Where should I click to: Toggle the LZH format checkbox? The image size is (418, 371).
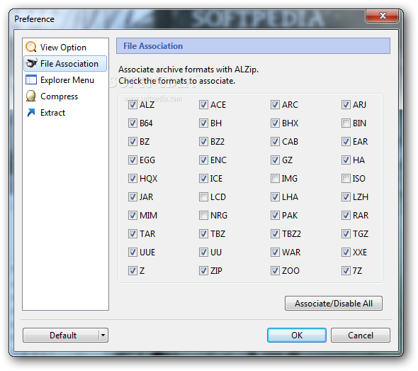[x=346, y=197]
